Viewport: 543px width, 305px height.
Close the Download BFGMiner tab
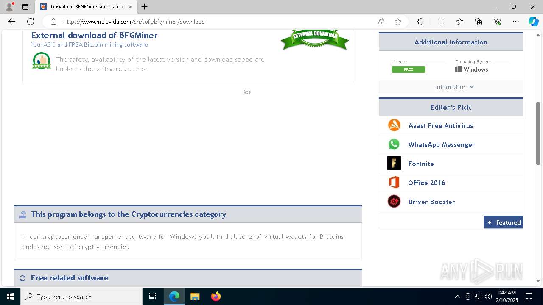(130, 7)
